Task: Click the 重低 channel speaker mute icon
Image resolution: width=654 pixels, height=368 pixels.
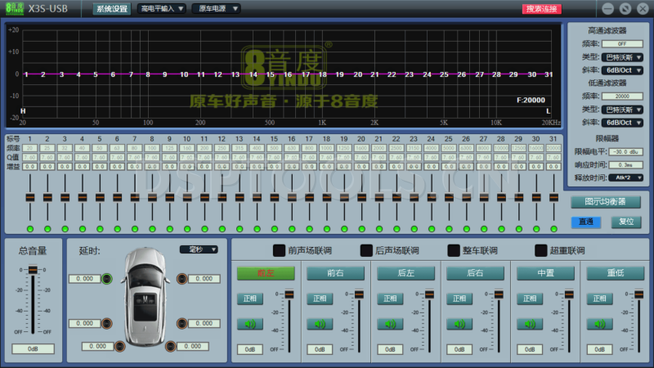Action: pos(599,324)
